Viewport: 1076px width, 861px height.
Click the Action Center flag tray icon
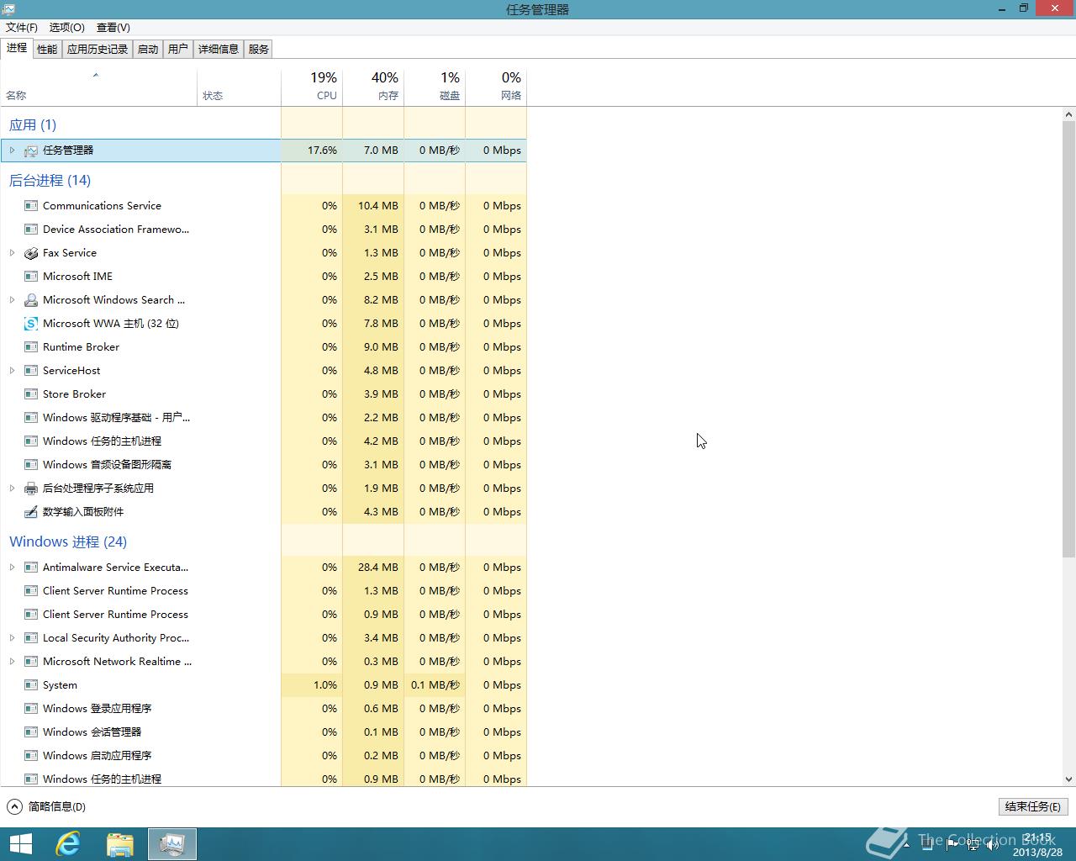tap(952, 845)
